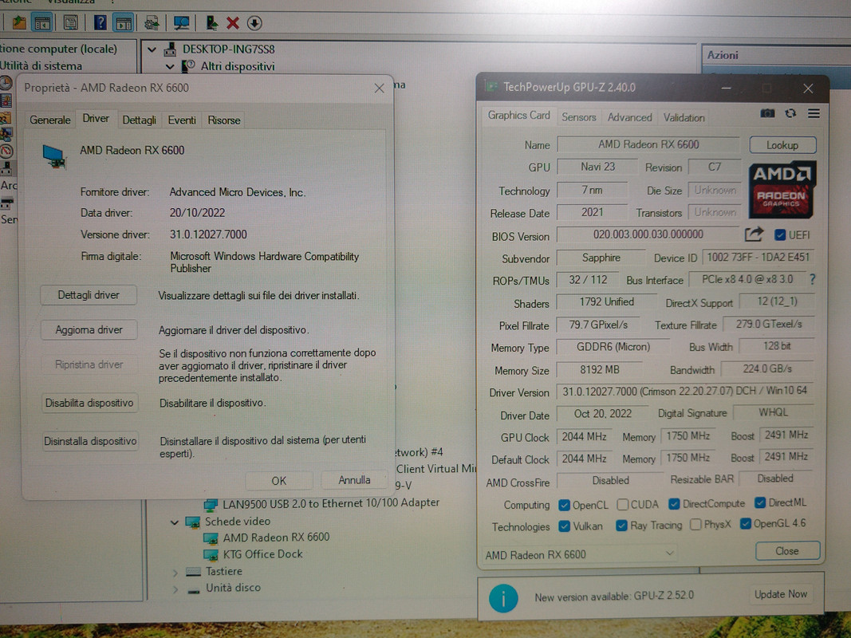Image resolution: width=851 pixels, height=638 pixels.
Task: Expand the Tastiere node
Action: [175, 573]
